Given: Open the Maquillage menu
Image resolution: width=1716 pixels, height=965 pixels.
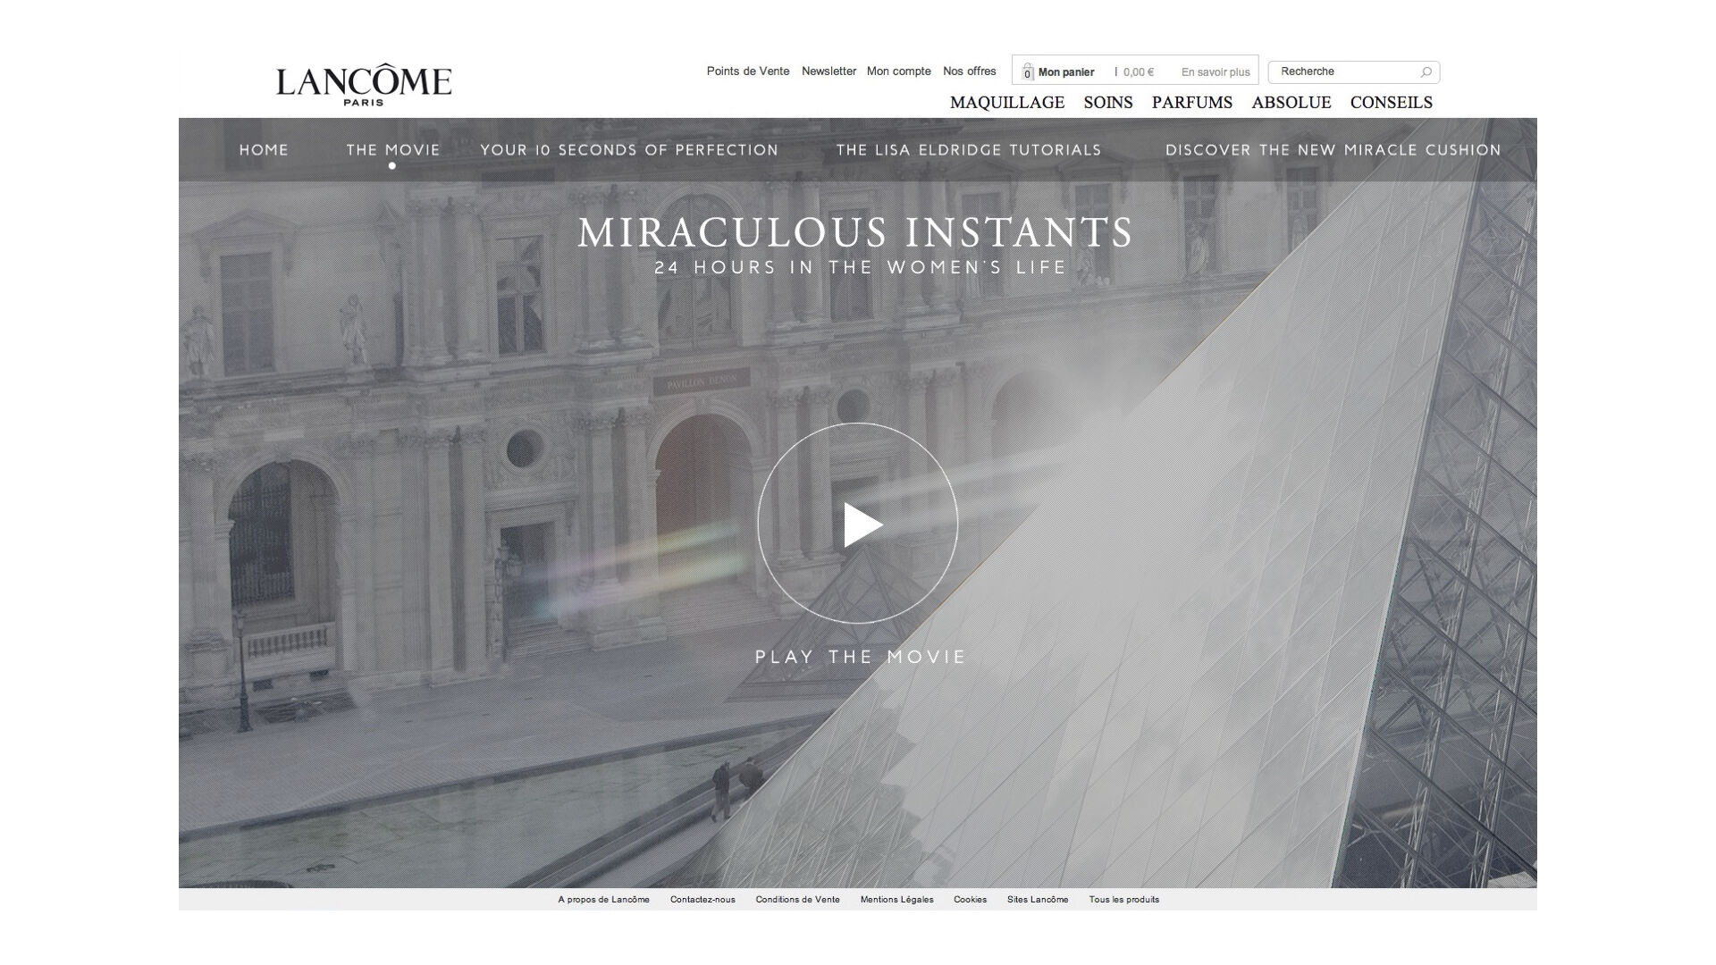Looking at the screenshot, I should tap(1007, 103).
